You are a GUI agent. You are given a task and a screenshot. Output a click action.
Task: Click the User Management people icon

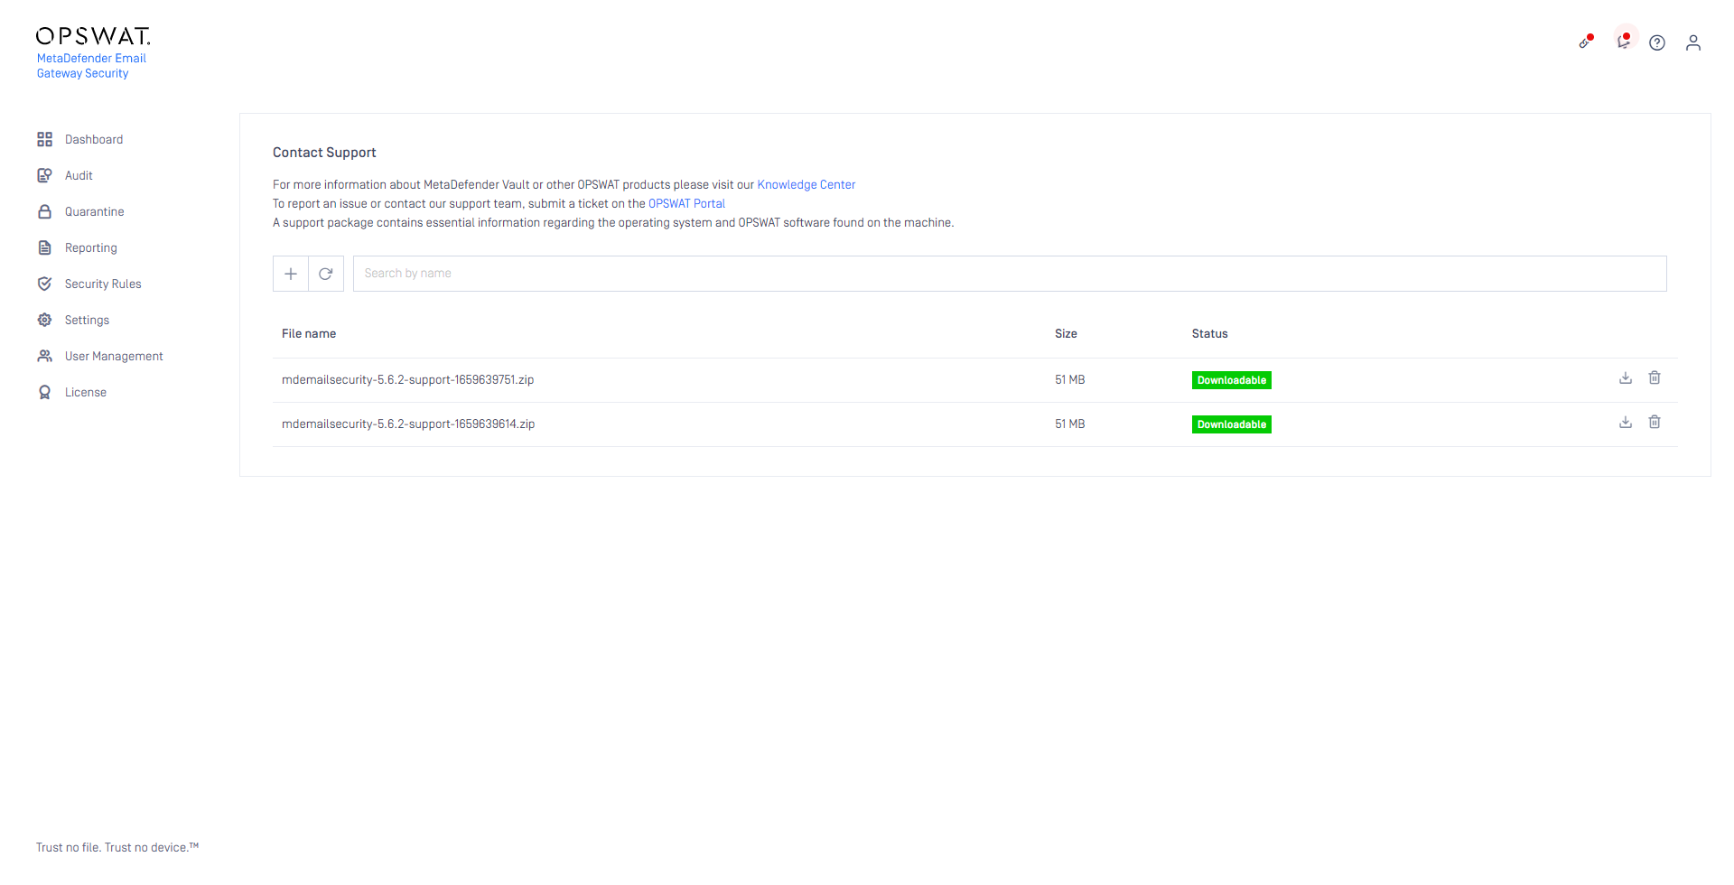point(44,356)
